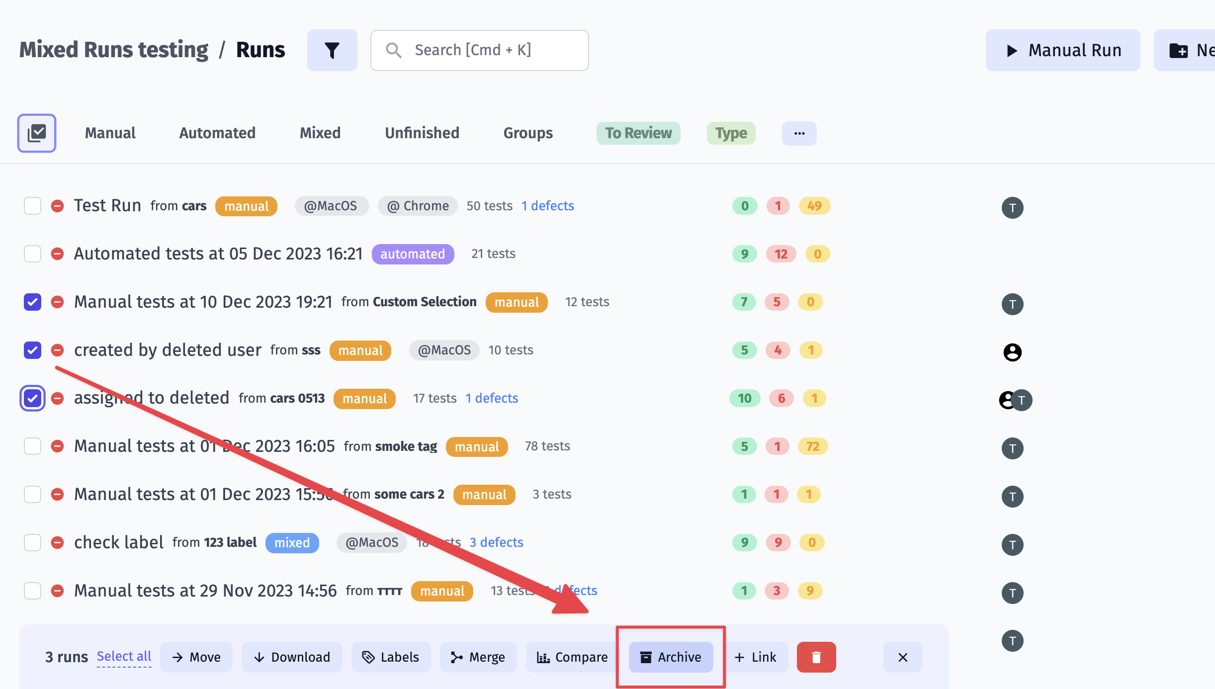Select the Type filter tag
1215x689 pixels.
(731, 133)
